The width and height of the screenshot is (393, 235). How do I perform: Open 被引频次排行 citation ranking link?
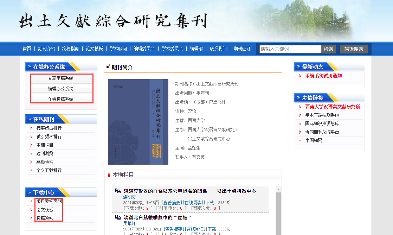pyautogui.click(x=49, y=136)
